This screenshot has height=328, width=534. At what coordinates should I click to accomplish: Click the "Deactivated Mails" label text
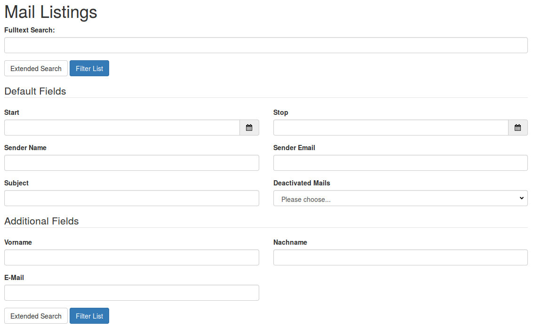(x=302, y=183)
